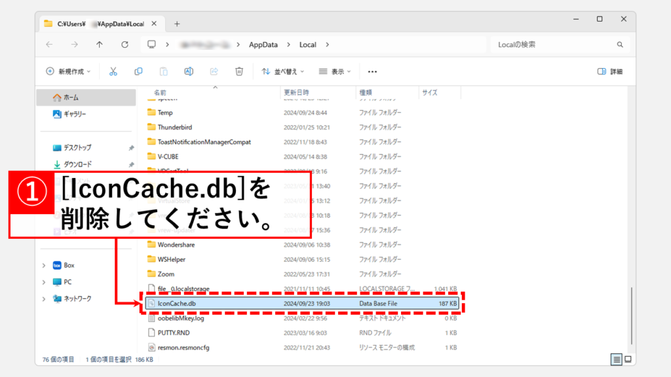Screen dimensions: 671x377
Task: Click AppData in the address breadcrumb
Action: click(x=263, y=45)
